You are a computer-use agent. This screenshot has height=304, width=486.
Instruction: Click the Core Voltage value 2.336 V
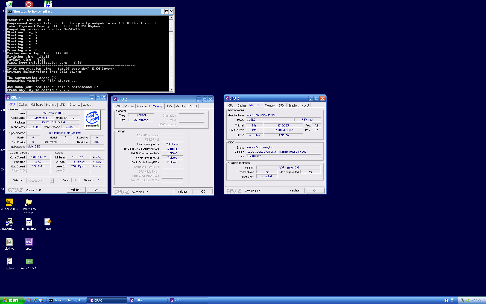[x=70, y=127]
